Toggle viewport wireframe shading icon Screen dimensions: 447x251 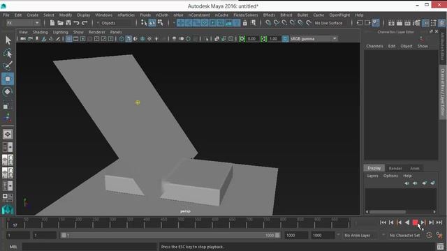tap(122, 39)
